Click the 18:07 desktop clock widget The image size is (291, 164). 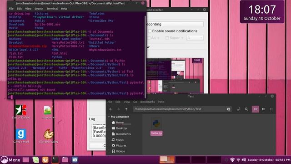tap(262, 12)
